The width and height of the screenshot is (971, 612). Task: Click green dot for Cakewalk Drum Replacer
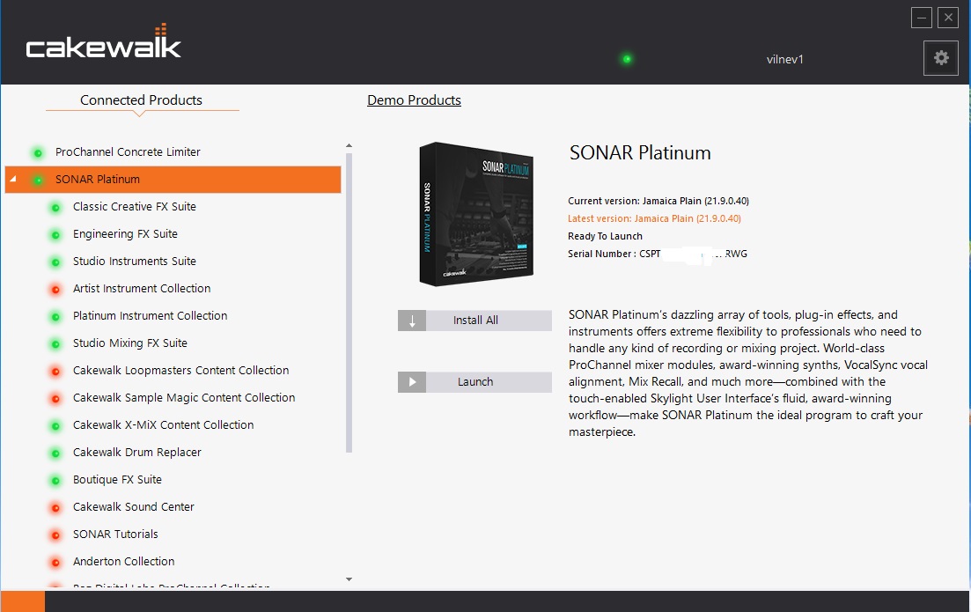[55, 453]
